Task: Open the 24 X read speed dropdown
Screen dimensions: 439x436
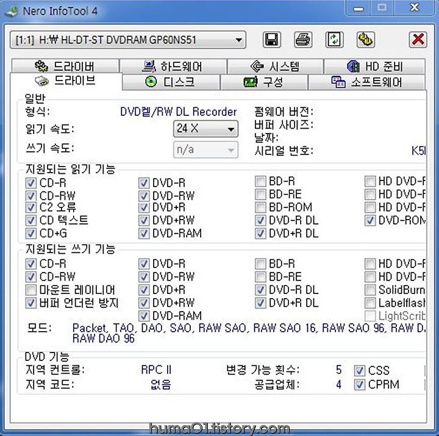Action: click(206, 129)
